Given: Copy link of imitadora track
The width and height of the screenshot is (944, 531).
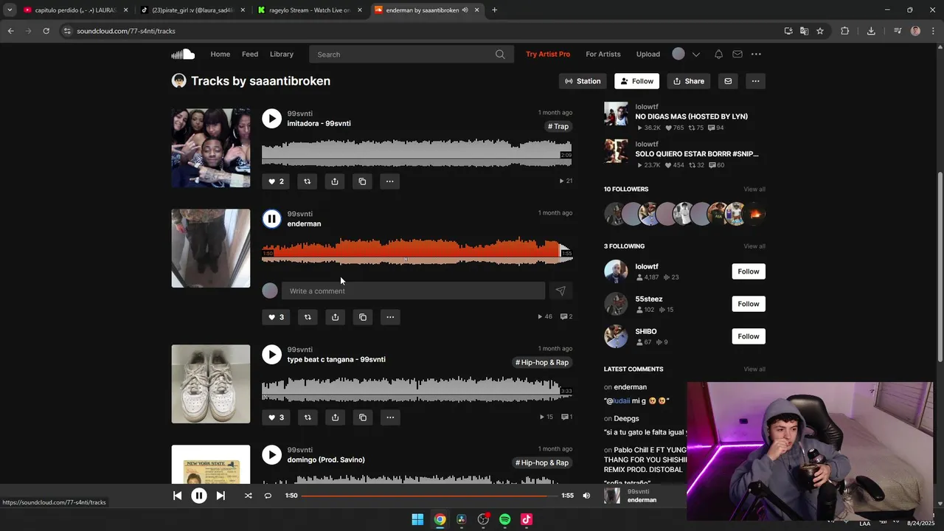Looking at the screenshot, I should 362,181.
